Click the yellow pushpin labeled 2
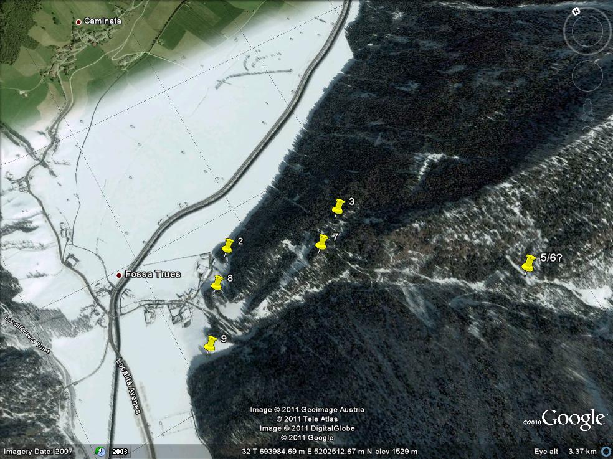Image resolution: width=613 pixels, height=459 pixels. point(227,246)
